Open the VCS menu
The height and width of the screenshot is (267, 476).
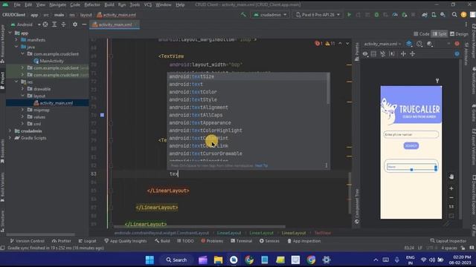pos(148,4)
